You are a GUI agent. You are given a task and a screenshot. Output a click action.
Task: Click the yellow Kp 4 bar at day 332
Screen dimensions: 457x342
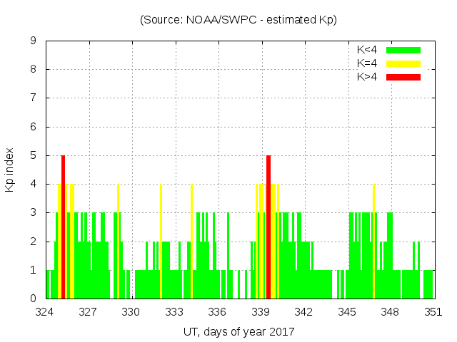(161, 241)
